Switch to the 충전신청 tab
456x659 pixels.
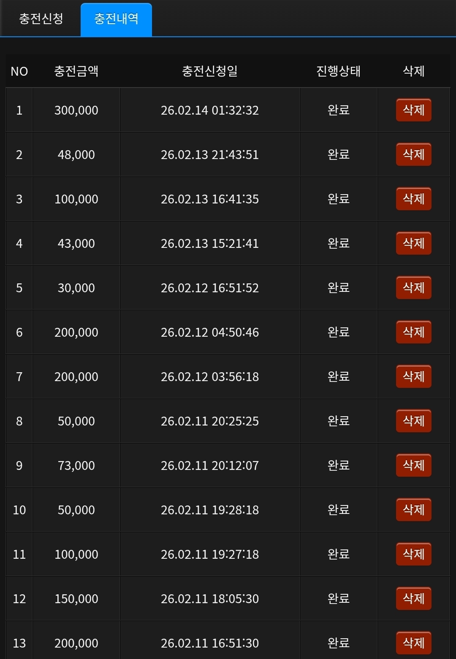pos(41,19)
